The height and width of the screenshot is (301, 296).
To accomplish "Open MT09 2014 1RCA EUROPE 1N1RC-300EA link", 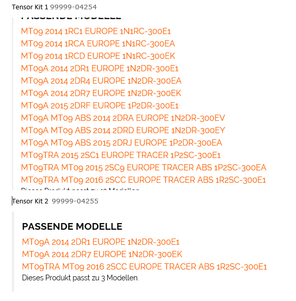I will 98,44.
